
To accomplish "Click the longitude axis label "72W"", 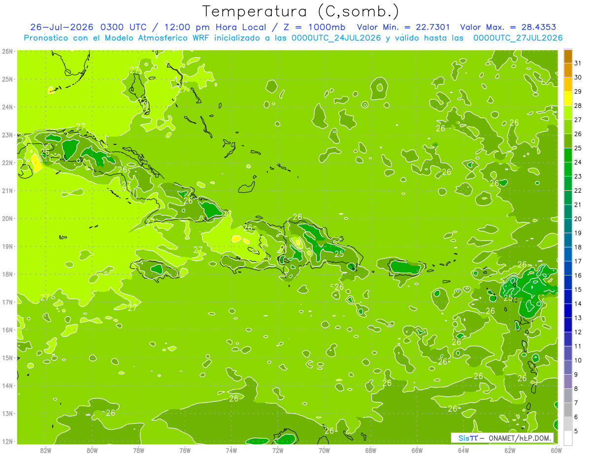I will pos(278,450).
